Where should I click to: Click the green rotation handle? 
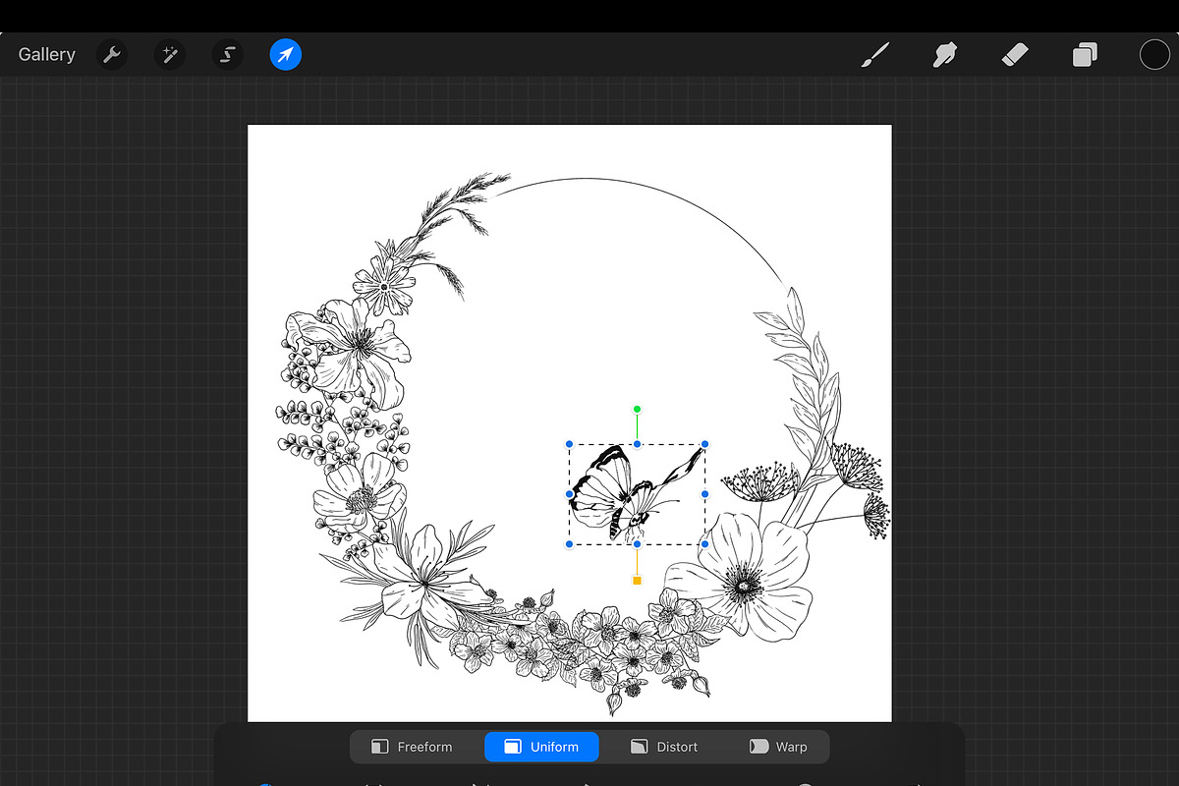pyautogui.click(x=637, y=409)
